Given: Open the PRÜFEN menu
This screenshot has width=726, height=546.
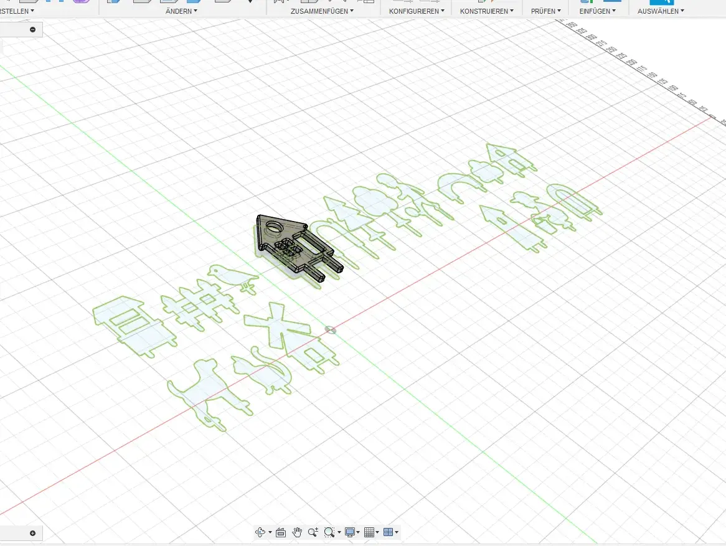Looking at the screenshot, I should pyautogui.click(x=546, y=11).
